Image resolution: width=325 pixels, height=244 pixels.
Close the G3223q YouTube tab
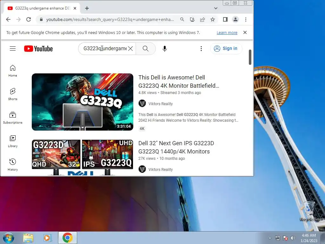[x=75, y=8]
